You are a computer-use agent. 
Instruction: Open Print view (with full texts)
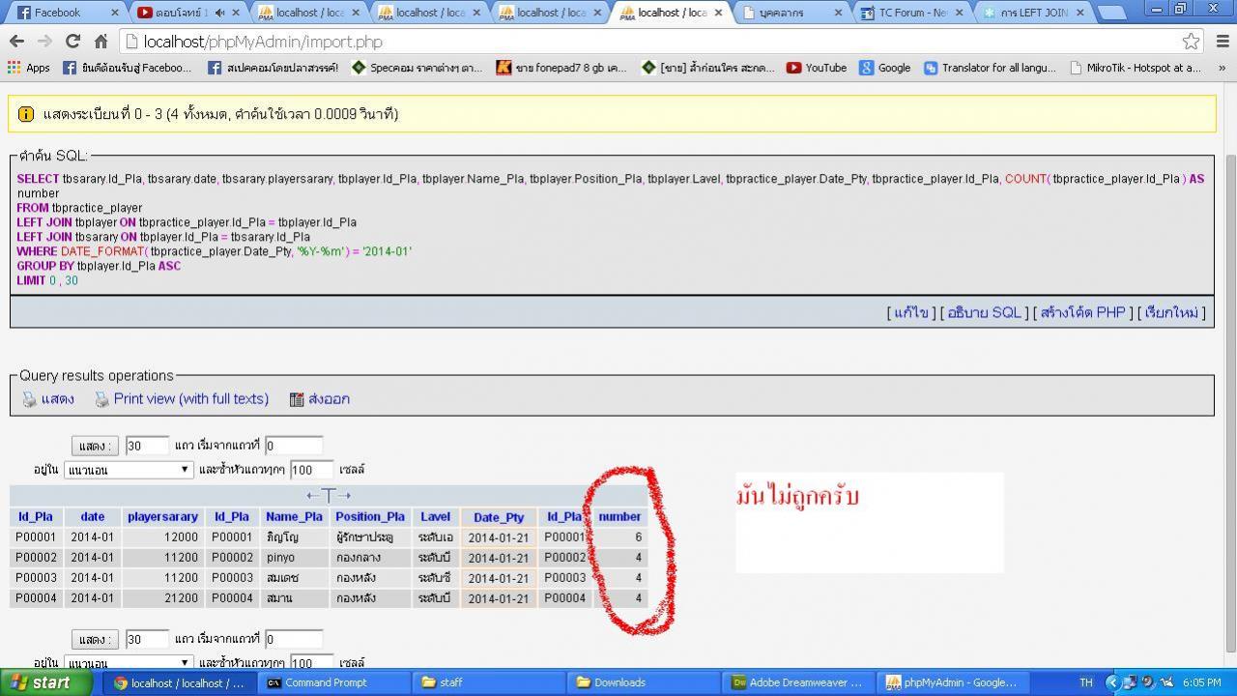[x=190, y=399]
